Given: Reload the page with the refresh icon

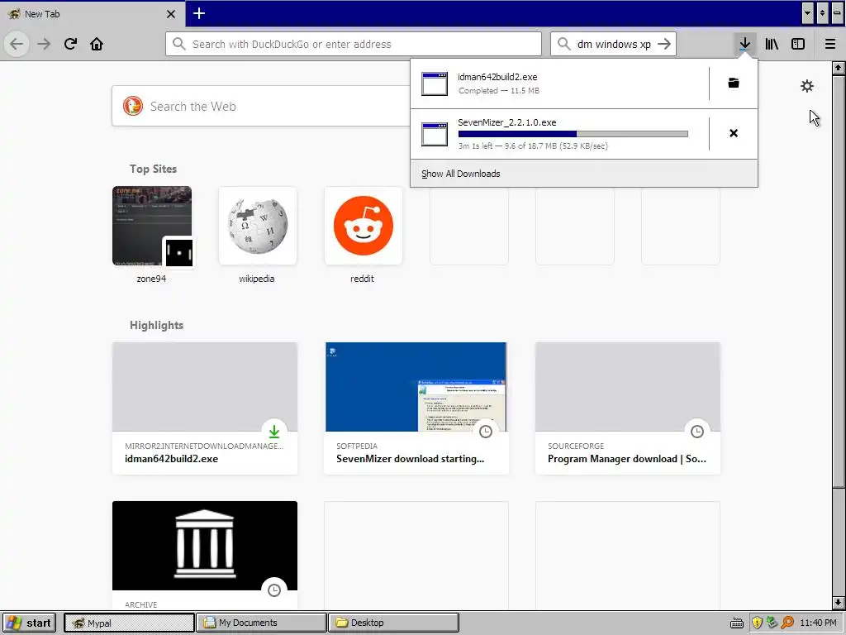Looking at the screenshot, I should pos(70,44).
